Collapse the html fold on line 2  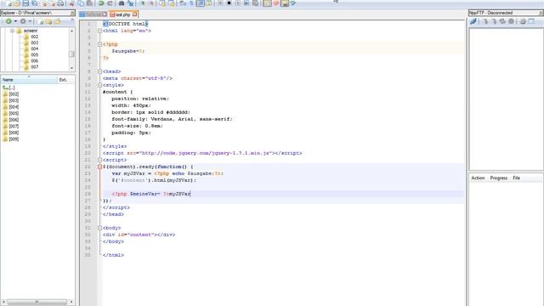pyautogui.click(x=100, y=31)
